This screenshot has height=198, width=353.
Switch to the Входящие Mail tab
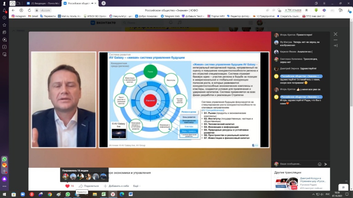click(43, 3)
